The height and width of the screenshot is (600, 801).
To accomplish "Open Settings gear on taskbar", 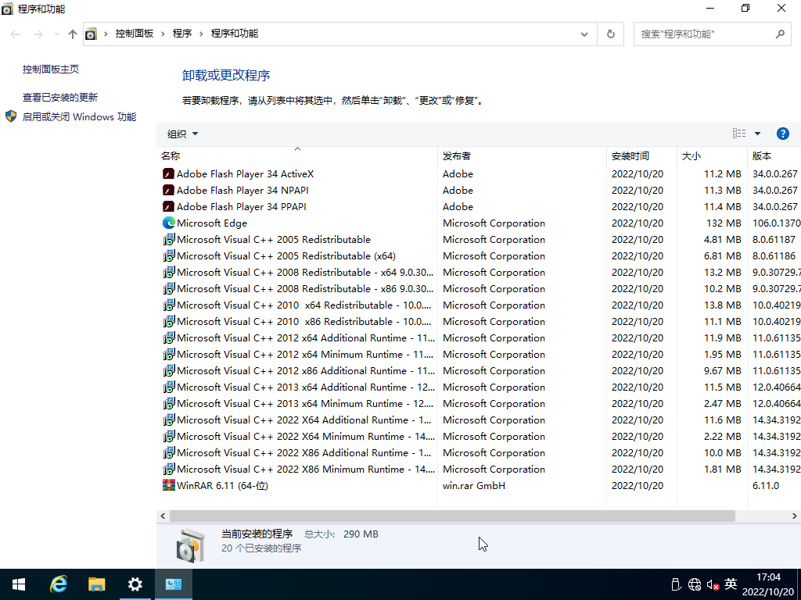I will (135, 584).
